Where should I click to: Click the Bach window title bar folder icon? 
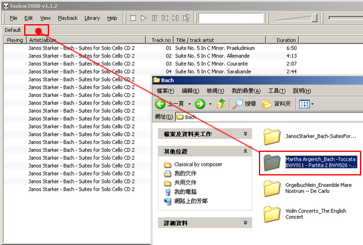(x=157, y=80)
